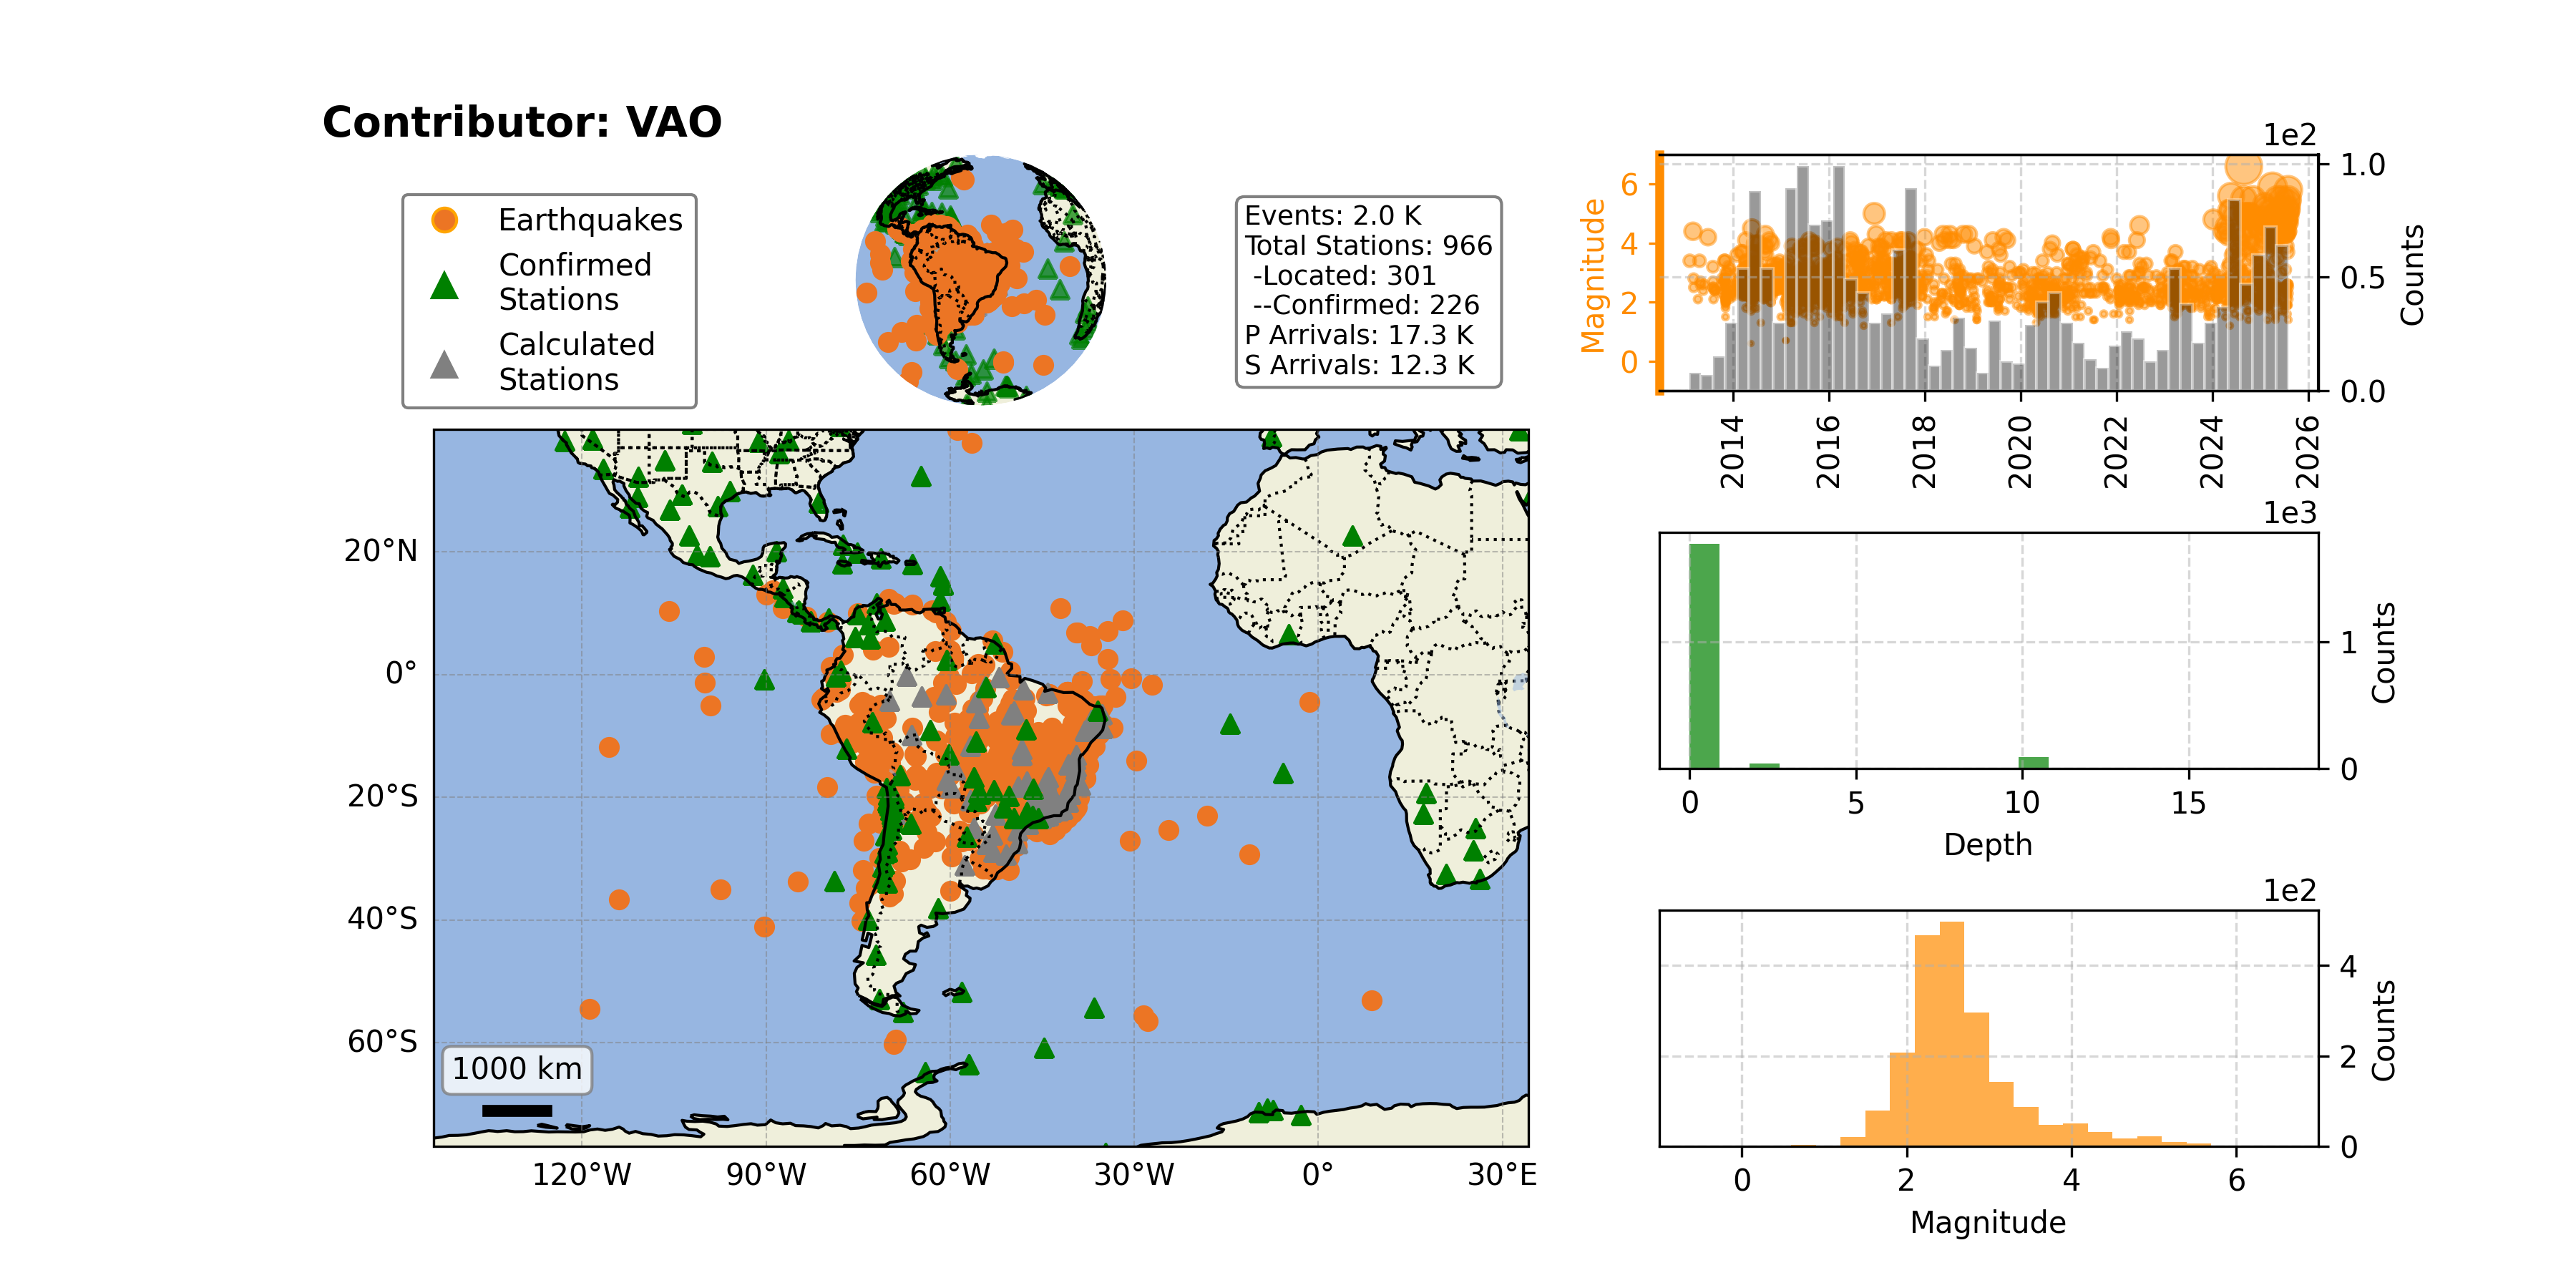Click '-Located: 301' text
Screen dimensions: 2576x1288
click(1344, 276)
